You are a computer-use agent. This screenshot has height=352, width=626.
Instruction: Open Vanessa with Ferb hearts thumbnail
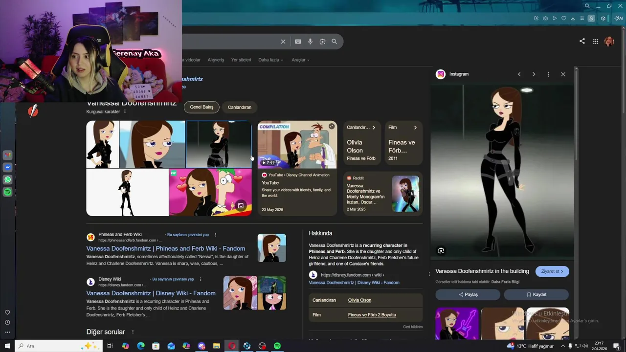210,192
